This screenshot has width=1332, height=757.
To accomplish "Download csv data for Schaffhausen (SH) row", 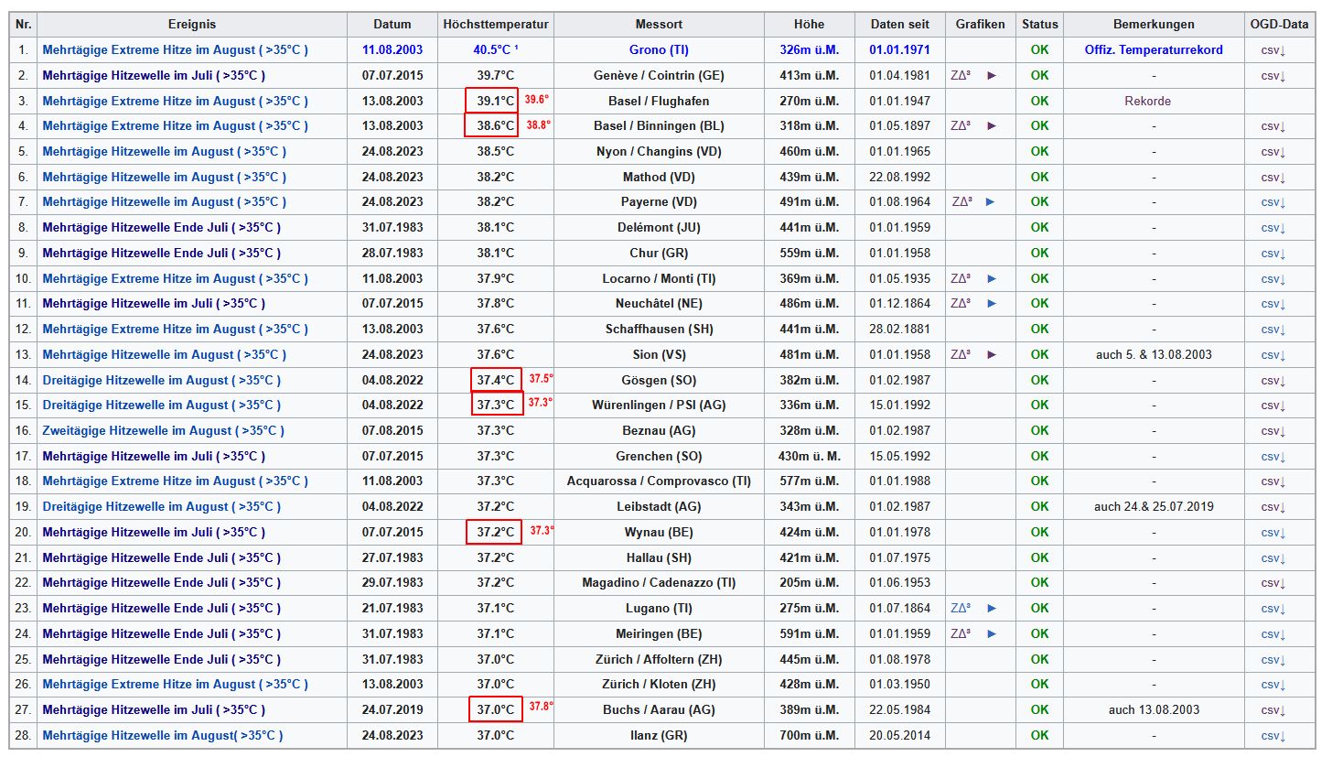I will click(x=1273, y=330).
